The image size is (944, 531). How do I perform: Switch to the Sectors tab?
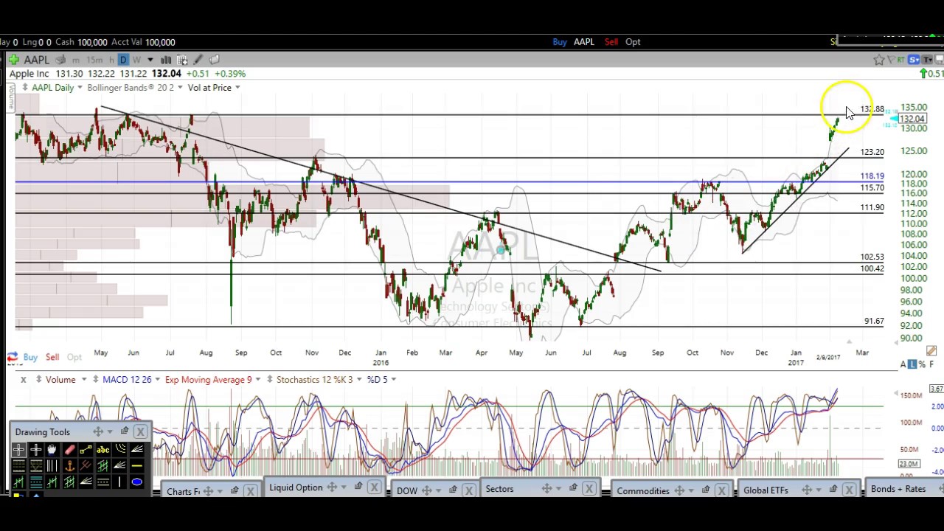[499, 489]
